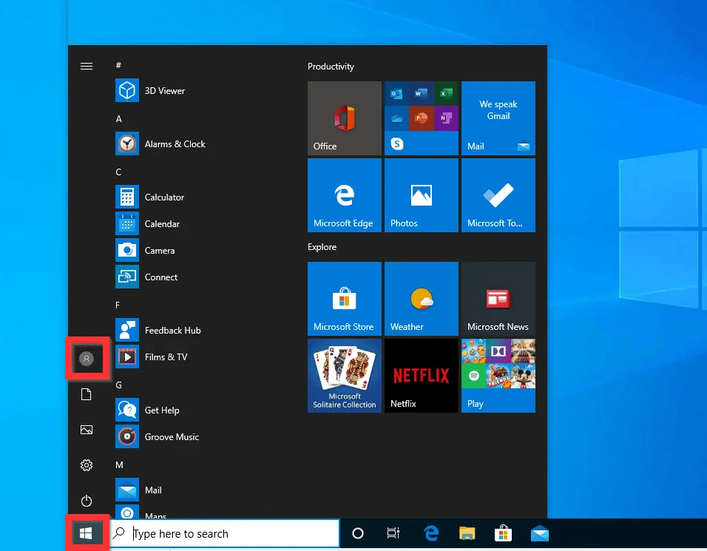The width and height of the screenshot is (707, 551).
Task: Open the Calculator app
Action: 164,197
